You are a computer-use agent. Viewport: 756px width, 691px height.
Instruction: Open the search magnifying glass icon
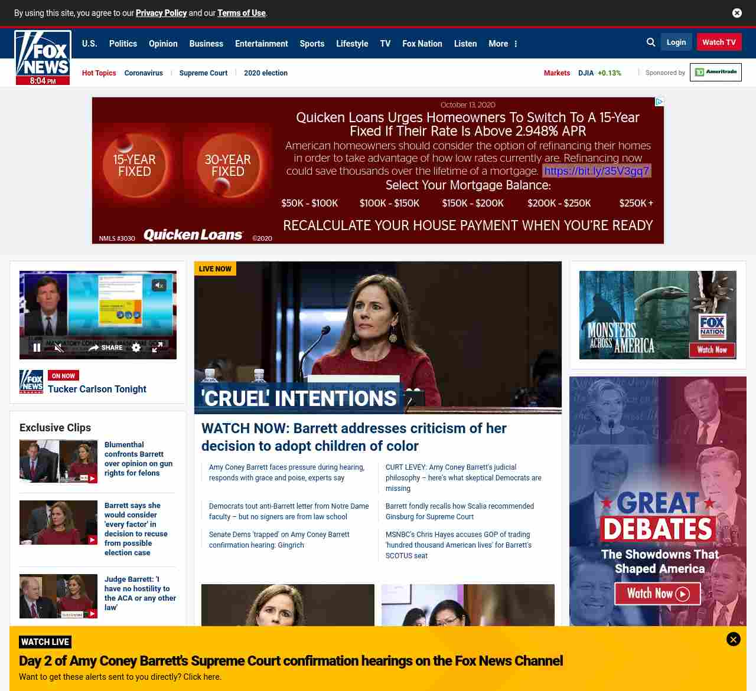coord(651,42)
